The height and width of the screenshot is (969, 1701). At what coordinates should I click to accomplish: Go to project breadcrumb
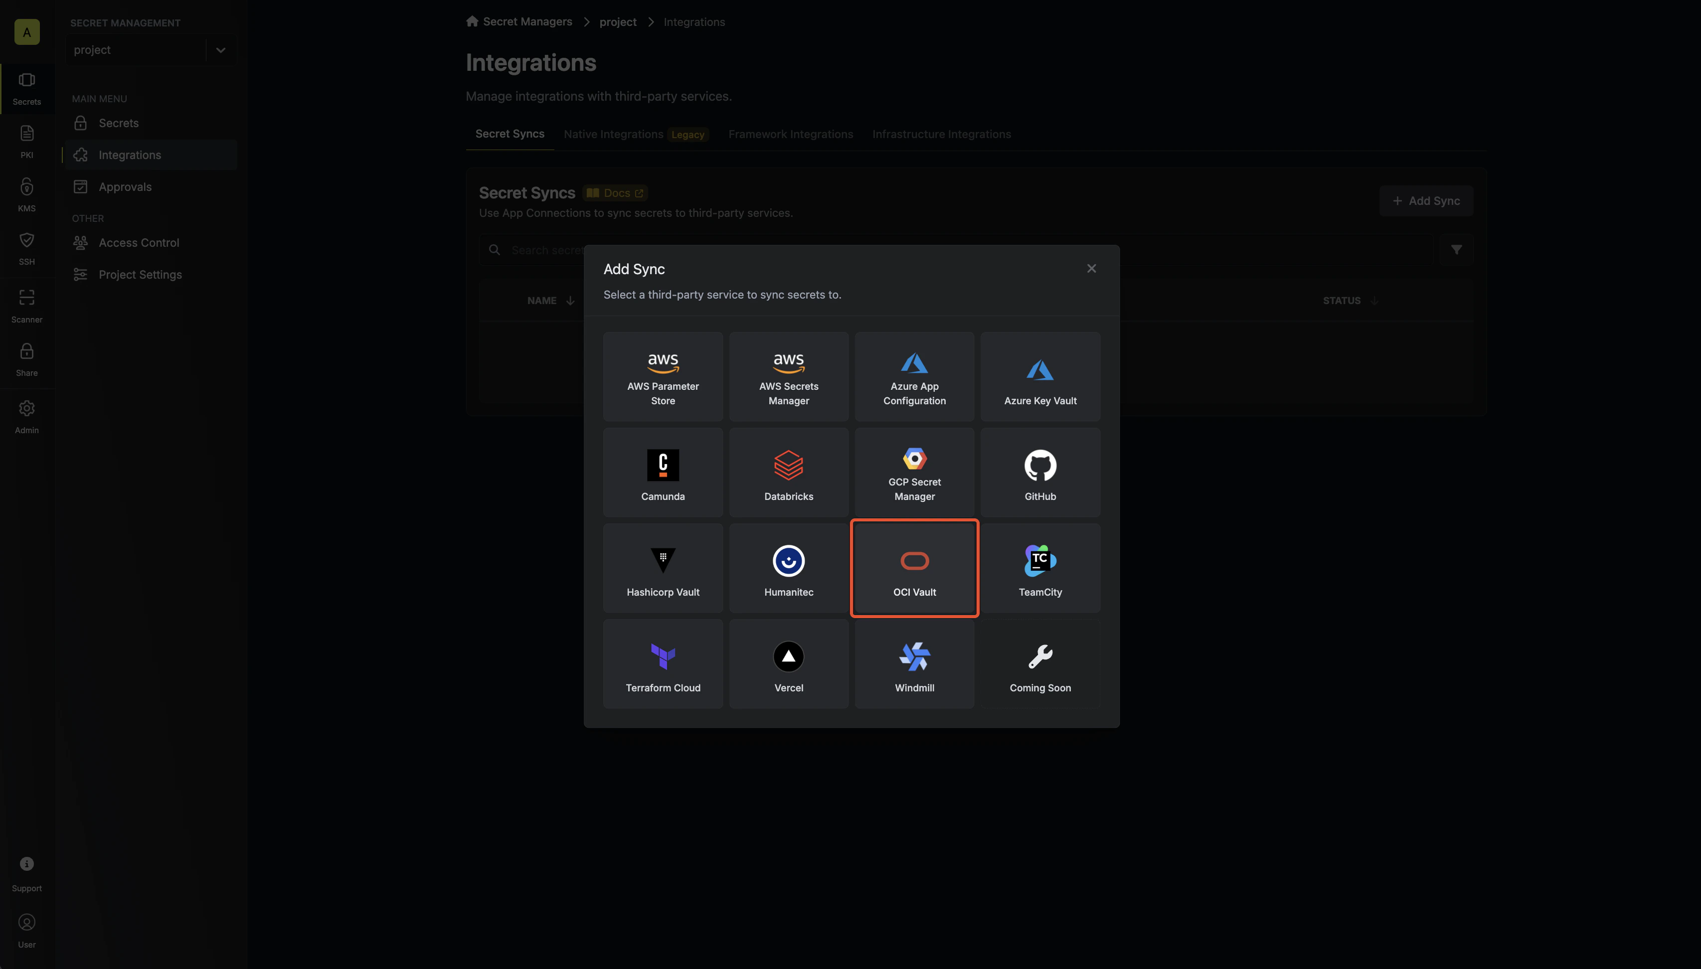[x=618, y=22]
